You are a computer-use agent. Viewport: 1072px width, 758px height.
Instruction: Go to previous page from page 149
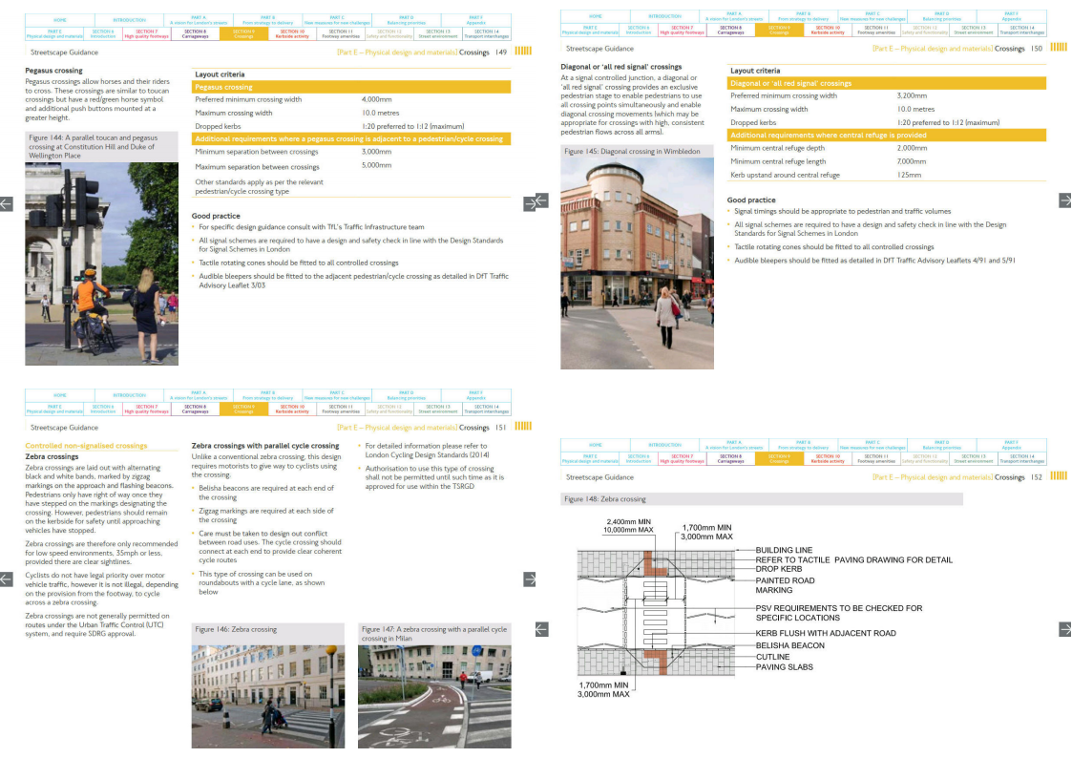tap(6, 203)
